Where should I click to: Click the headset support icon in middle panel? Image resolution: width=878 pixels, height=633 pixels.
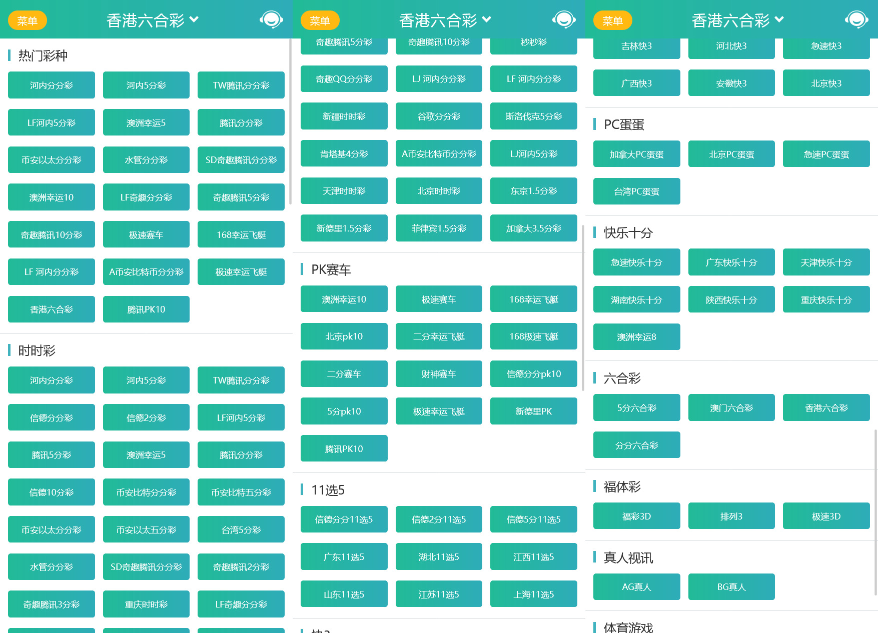pos(564,20)
